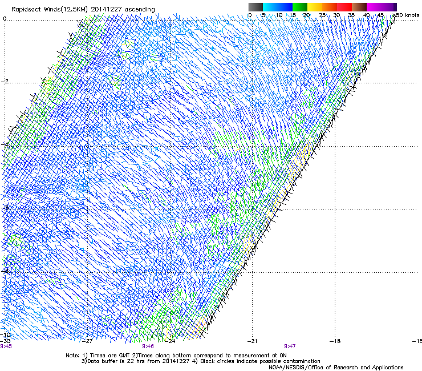Click the green 15-20 knots color swatch

point(300,7)
